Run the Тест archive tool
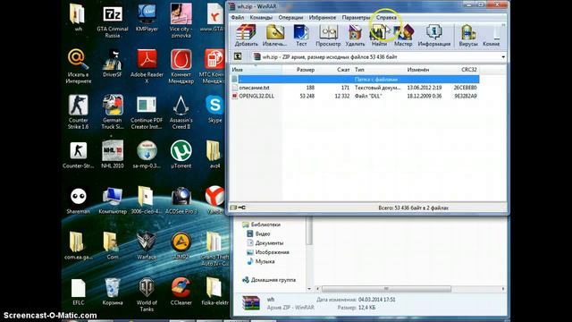This screenshot has width=572, height=322. 301,36
